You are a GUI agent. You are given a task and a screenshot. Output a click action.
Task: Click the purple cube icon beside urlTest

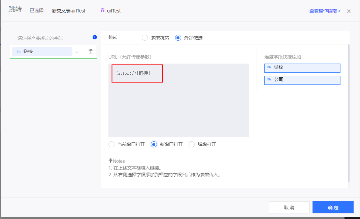102,10
